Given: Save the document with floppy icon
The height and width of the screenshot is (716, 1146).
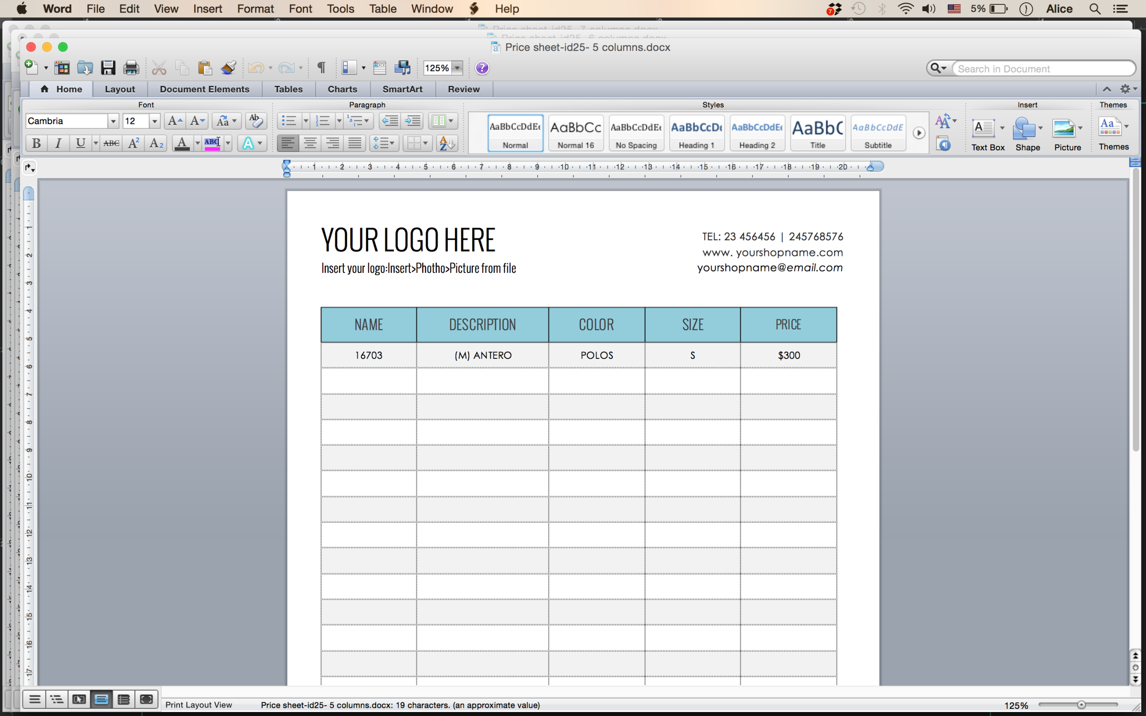Looking at the screenshot, I should [108, 68].
